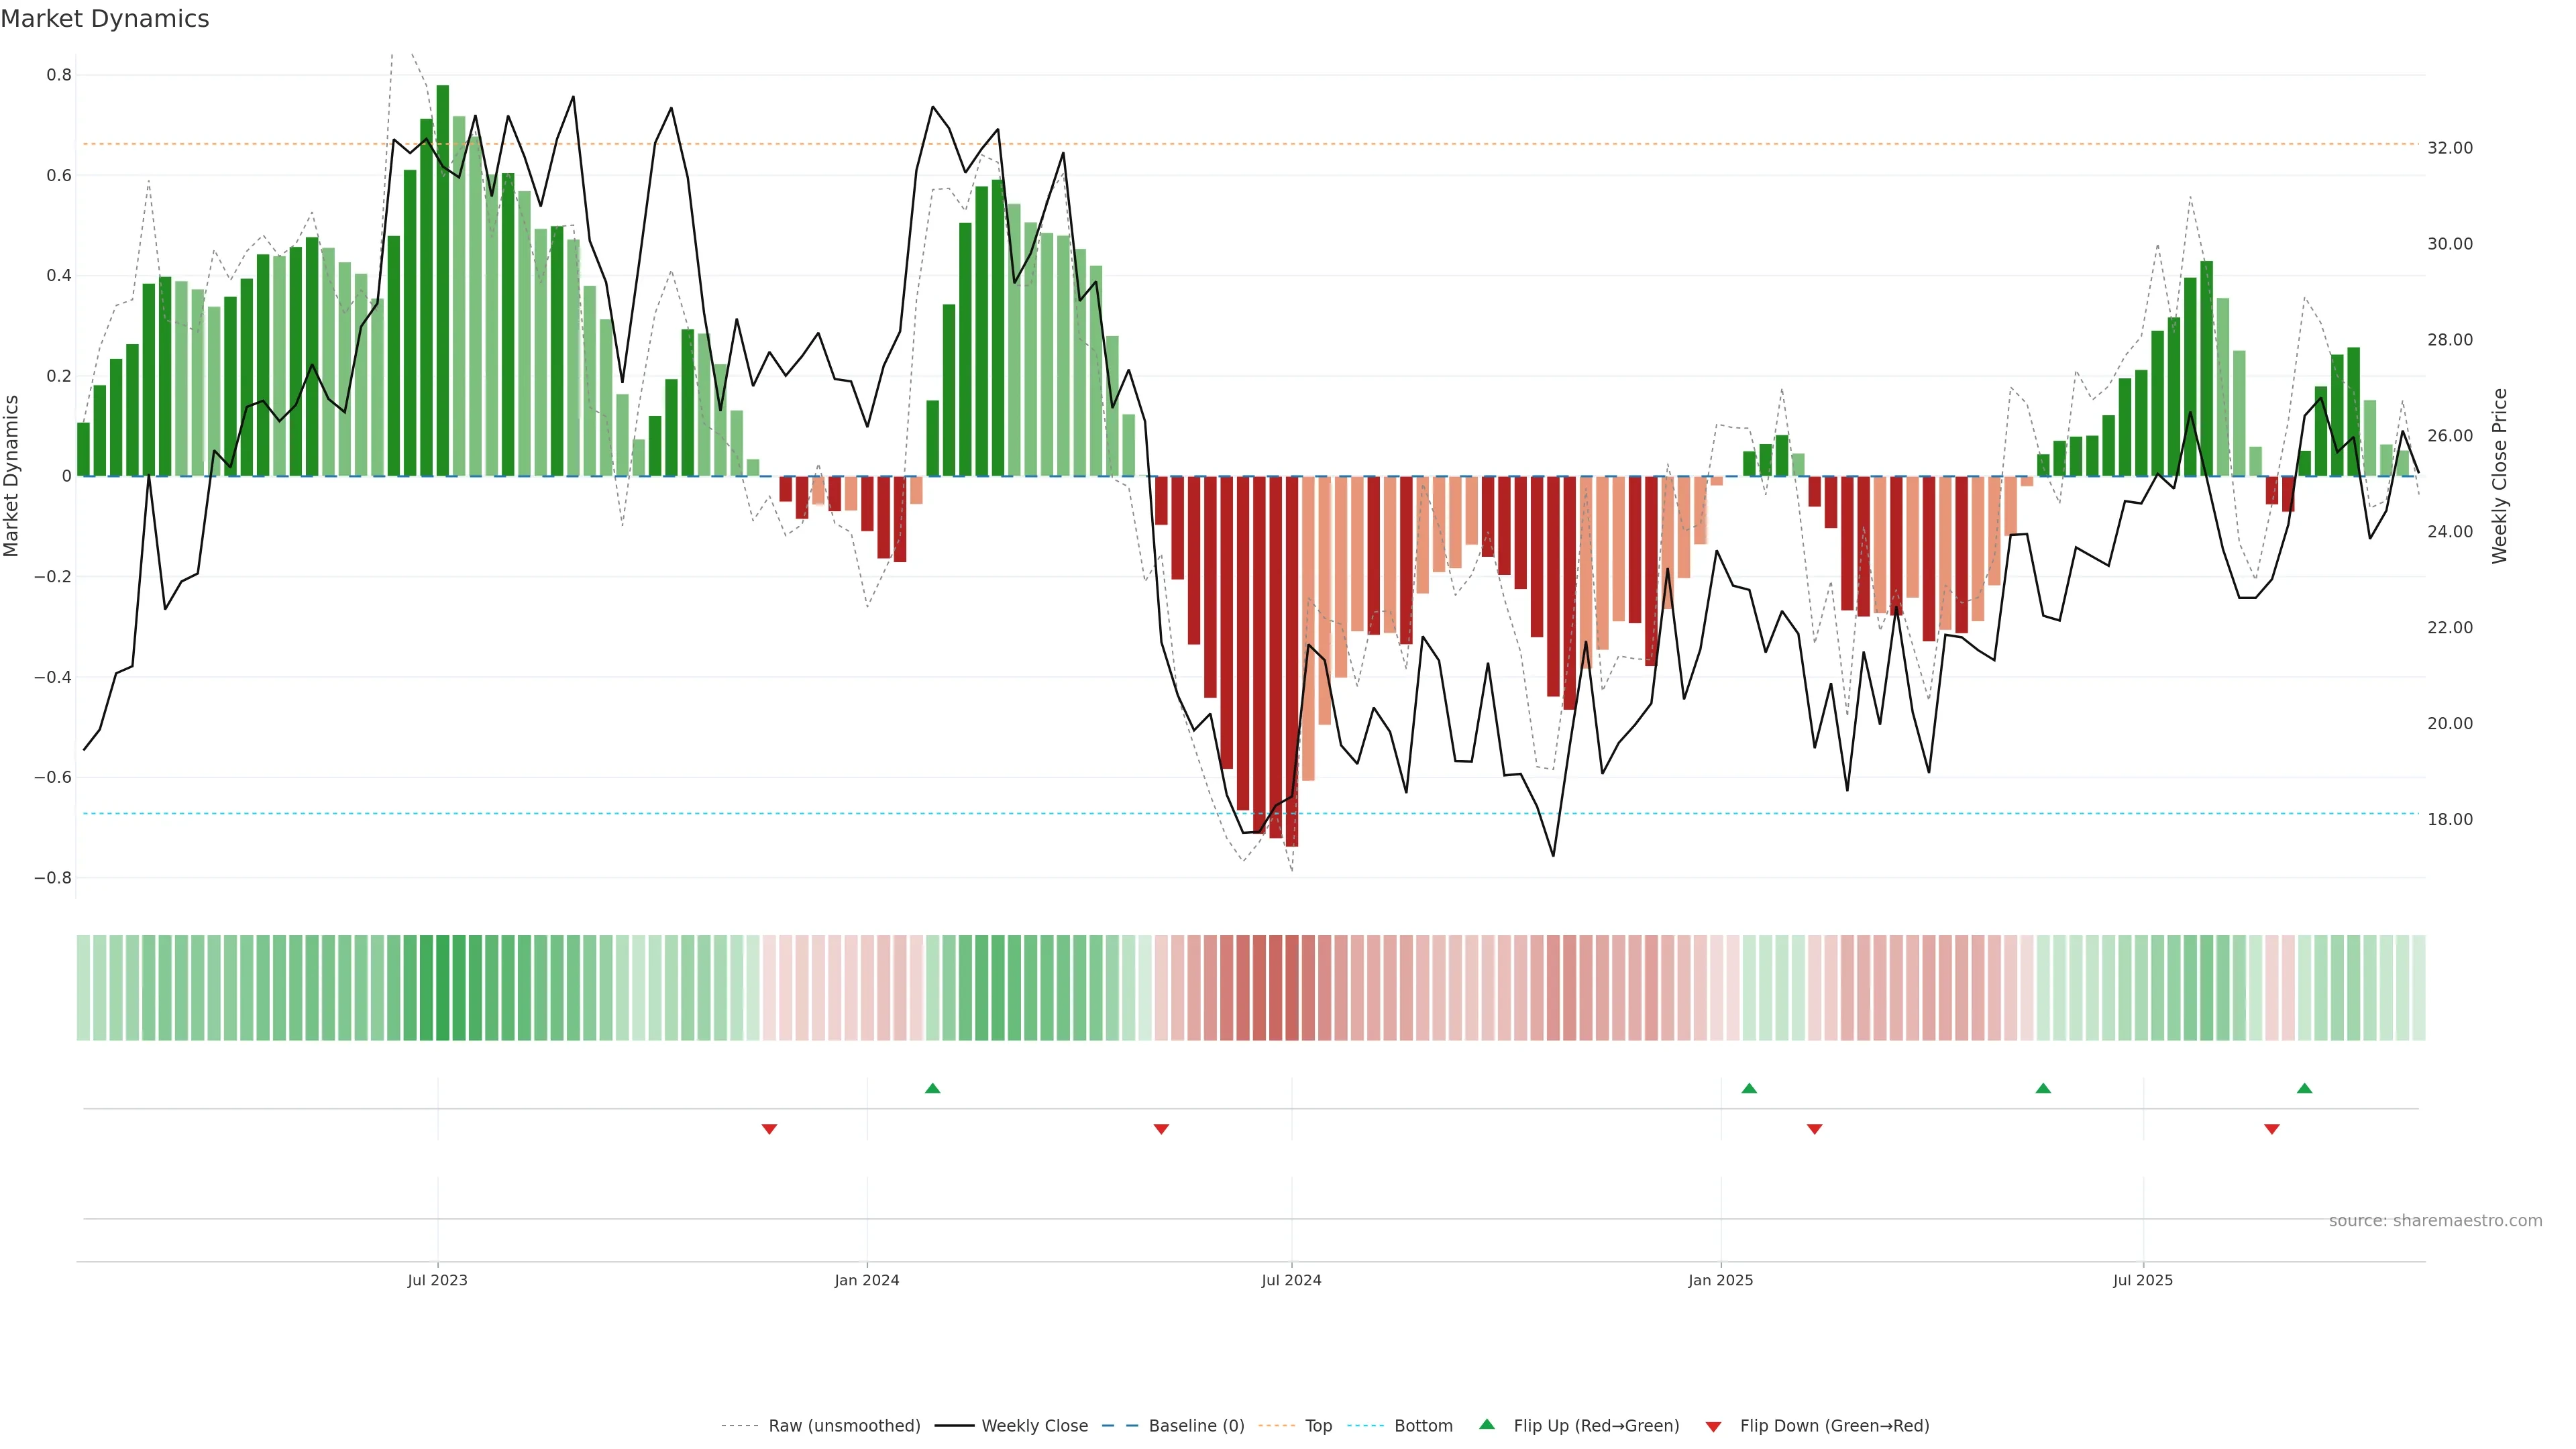Screen dimensions: 2576x1449
Task: Toggle the Baseline (0) legend entry
Action: click(1196, 1426)
